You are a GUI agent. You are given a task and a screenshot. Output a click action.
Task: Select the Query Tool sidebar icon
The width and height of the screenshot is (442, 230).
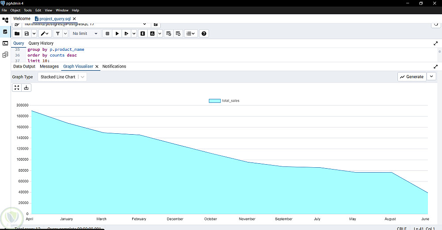[5, 31]
